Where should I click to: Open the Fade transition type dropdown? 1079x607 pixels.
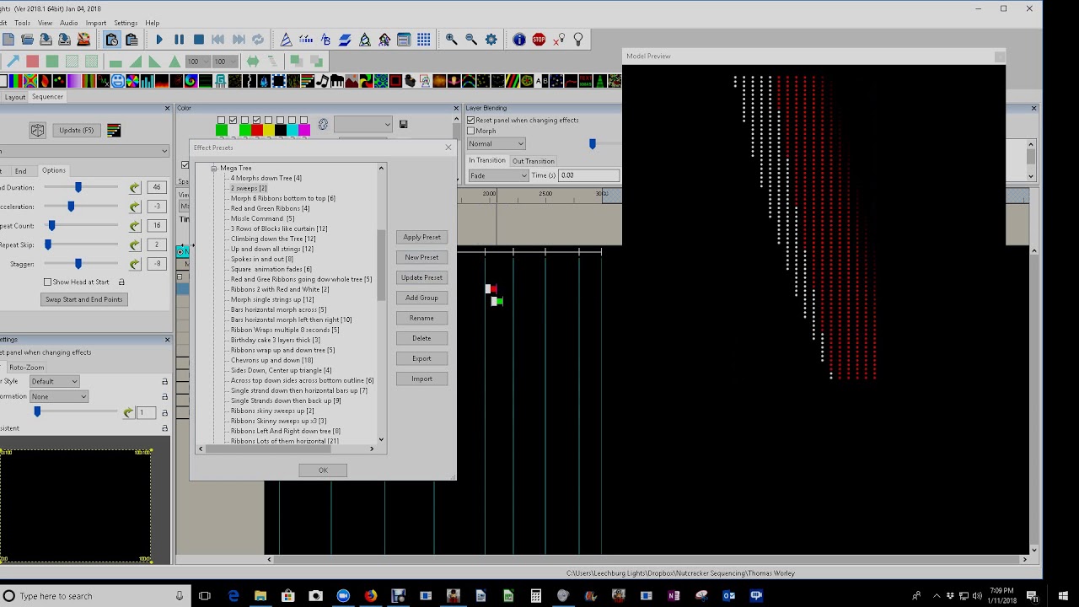[498, 175]
